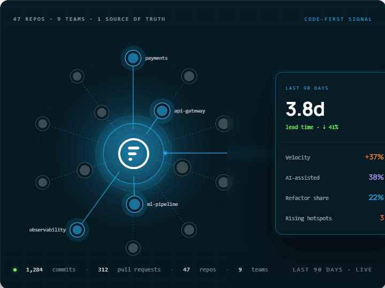Click the 'repos' footer label

coord(207,270)
